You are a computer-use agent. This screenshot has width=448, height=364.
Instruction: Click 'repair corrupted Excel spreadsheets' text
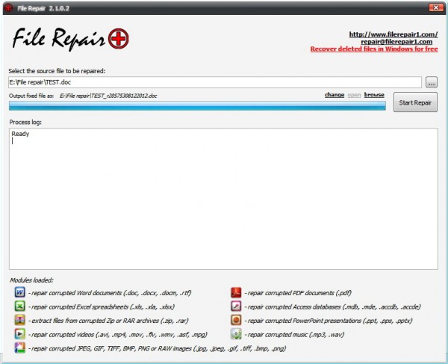[102, 306]
